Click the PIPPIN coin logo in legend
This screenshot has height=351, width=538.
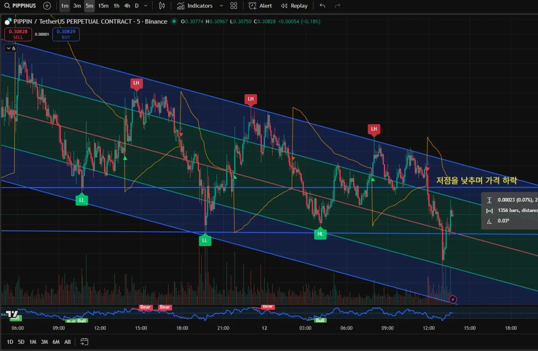click(x=8, y=22)
